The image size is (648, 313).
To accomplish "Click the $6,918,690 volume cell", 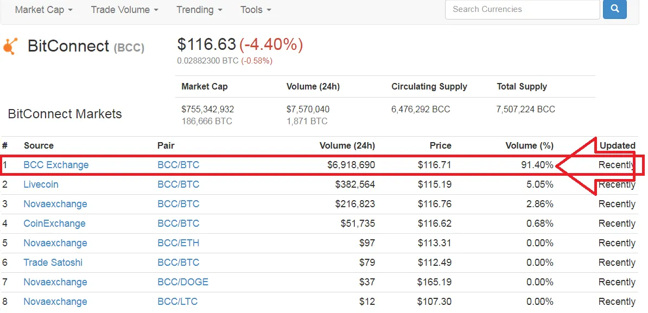I will [351, 165].
